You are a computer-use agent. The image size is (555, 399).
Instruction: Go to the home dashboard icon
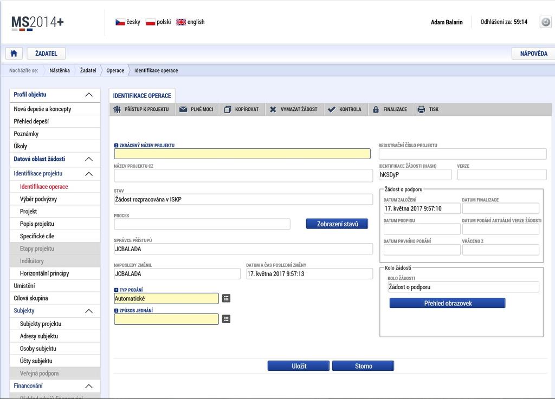[14, 54]
